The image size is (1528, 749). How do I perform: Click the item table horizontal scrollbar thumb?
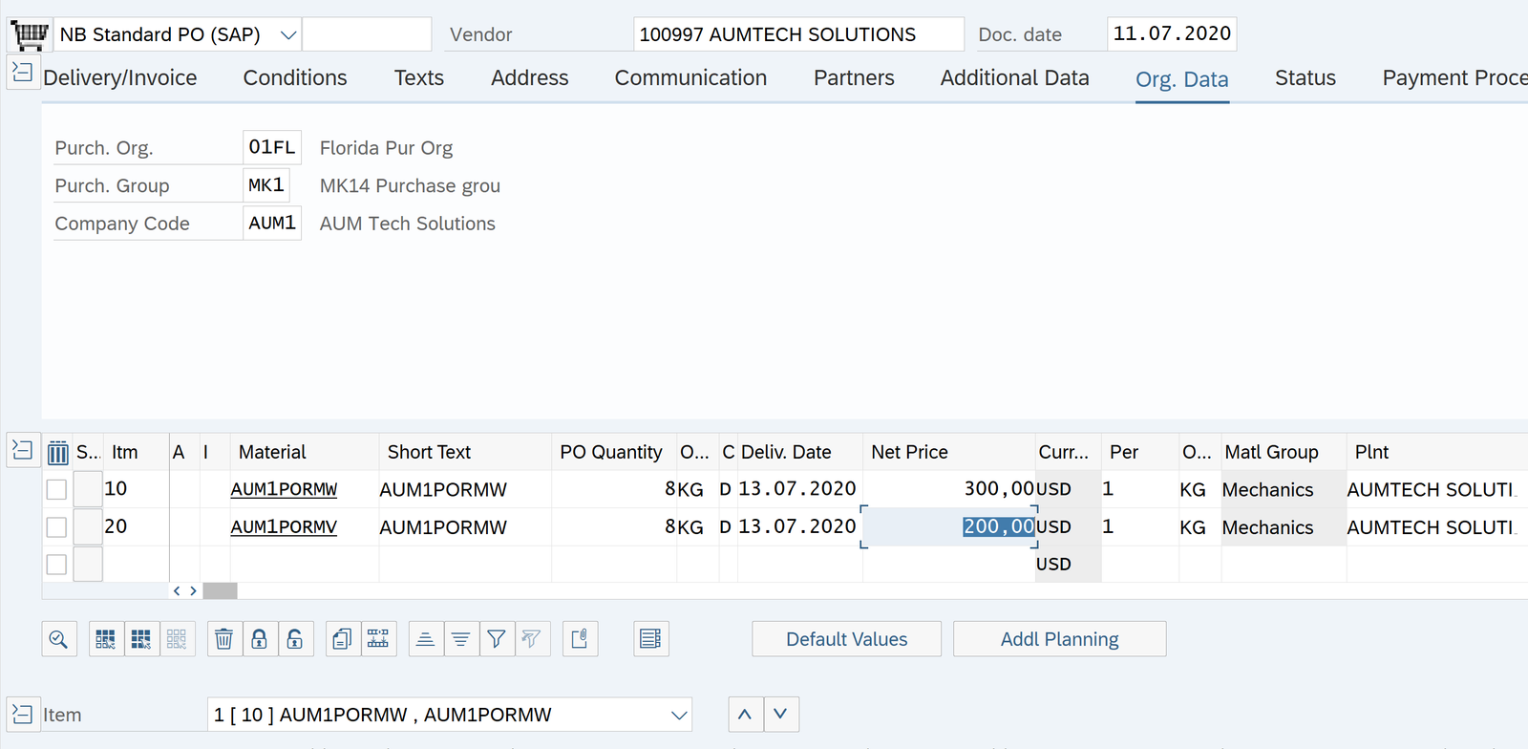point(220,591)
